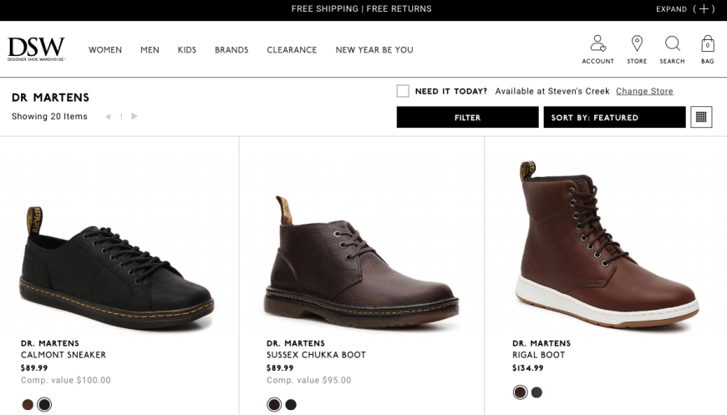Open the Filter panel
The height and width of the screenshot is (415, 727).
pos(467,117)
